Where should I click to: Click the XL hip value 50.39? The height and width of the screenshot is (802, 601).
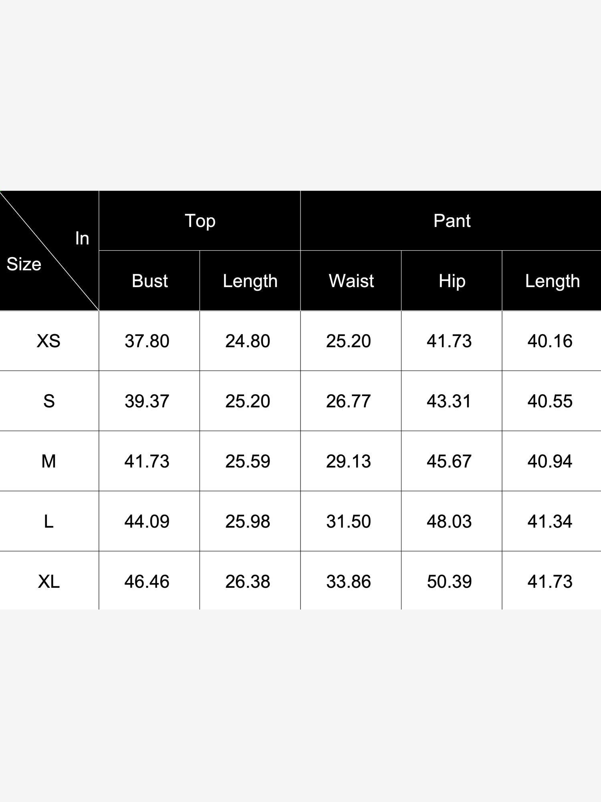449,581
